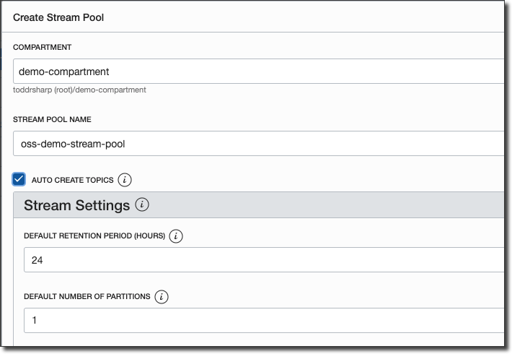Viewport: 512px width, 354px height.
Task: Click the Stream Settings section heading
Action: pyautogui.click(x=77, y=205)
